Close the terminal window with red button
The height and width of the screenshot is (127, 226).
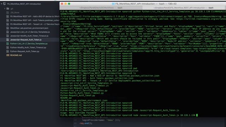[x=62, y=4]
